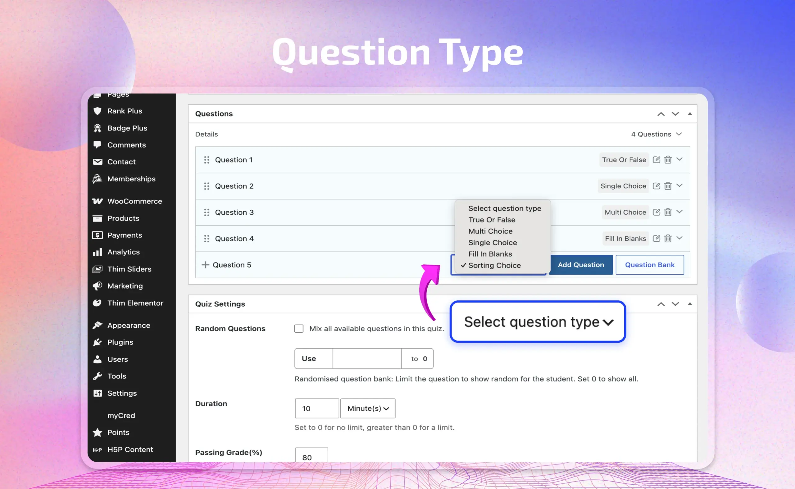Click the Thim Sliders images icon
The height and width of the screenshot is (489, 795).
[x=97, y=269]
